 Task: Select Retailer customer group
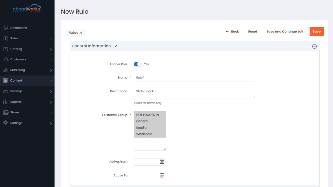pos(150,128)
